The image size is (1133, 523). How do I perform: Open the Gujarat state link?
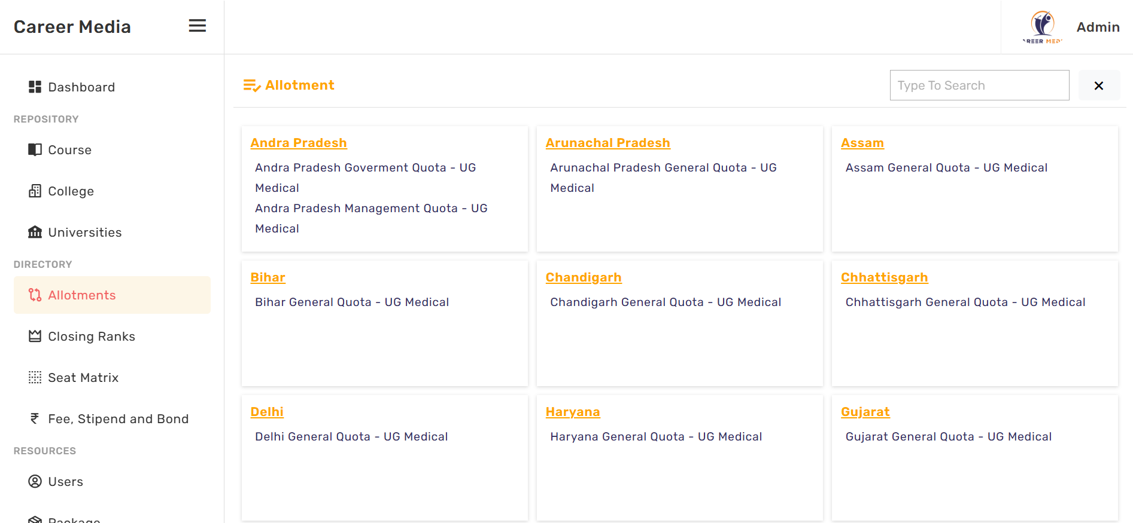click(865, 412)
